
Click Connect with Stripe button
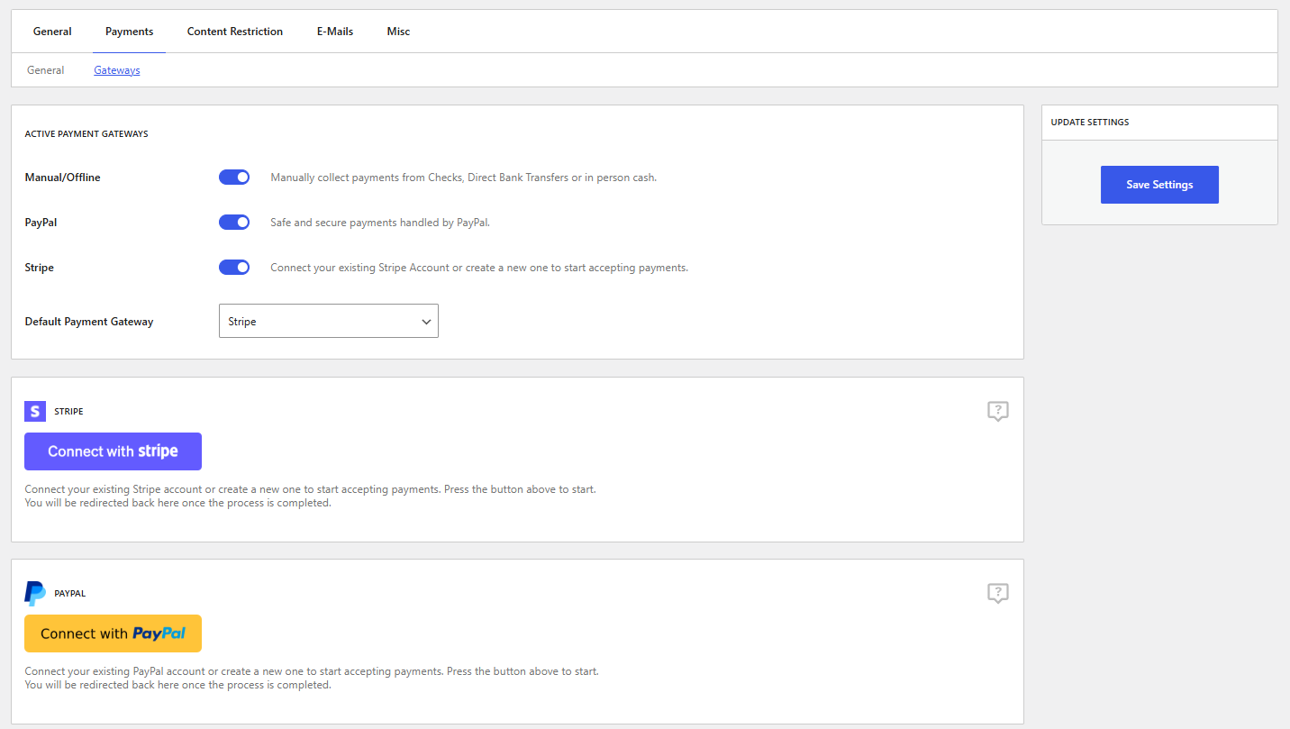[x=113, y=451]
